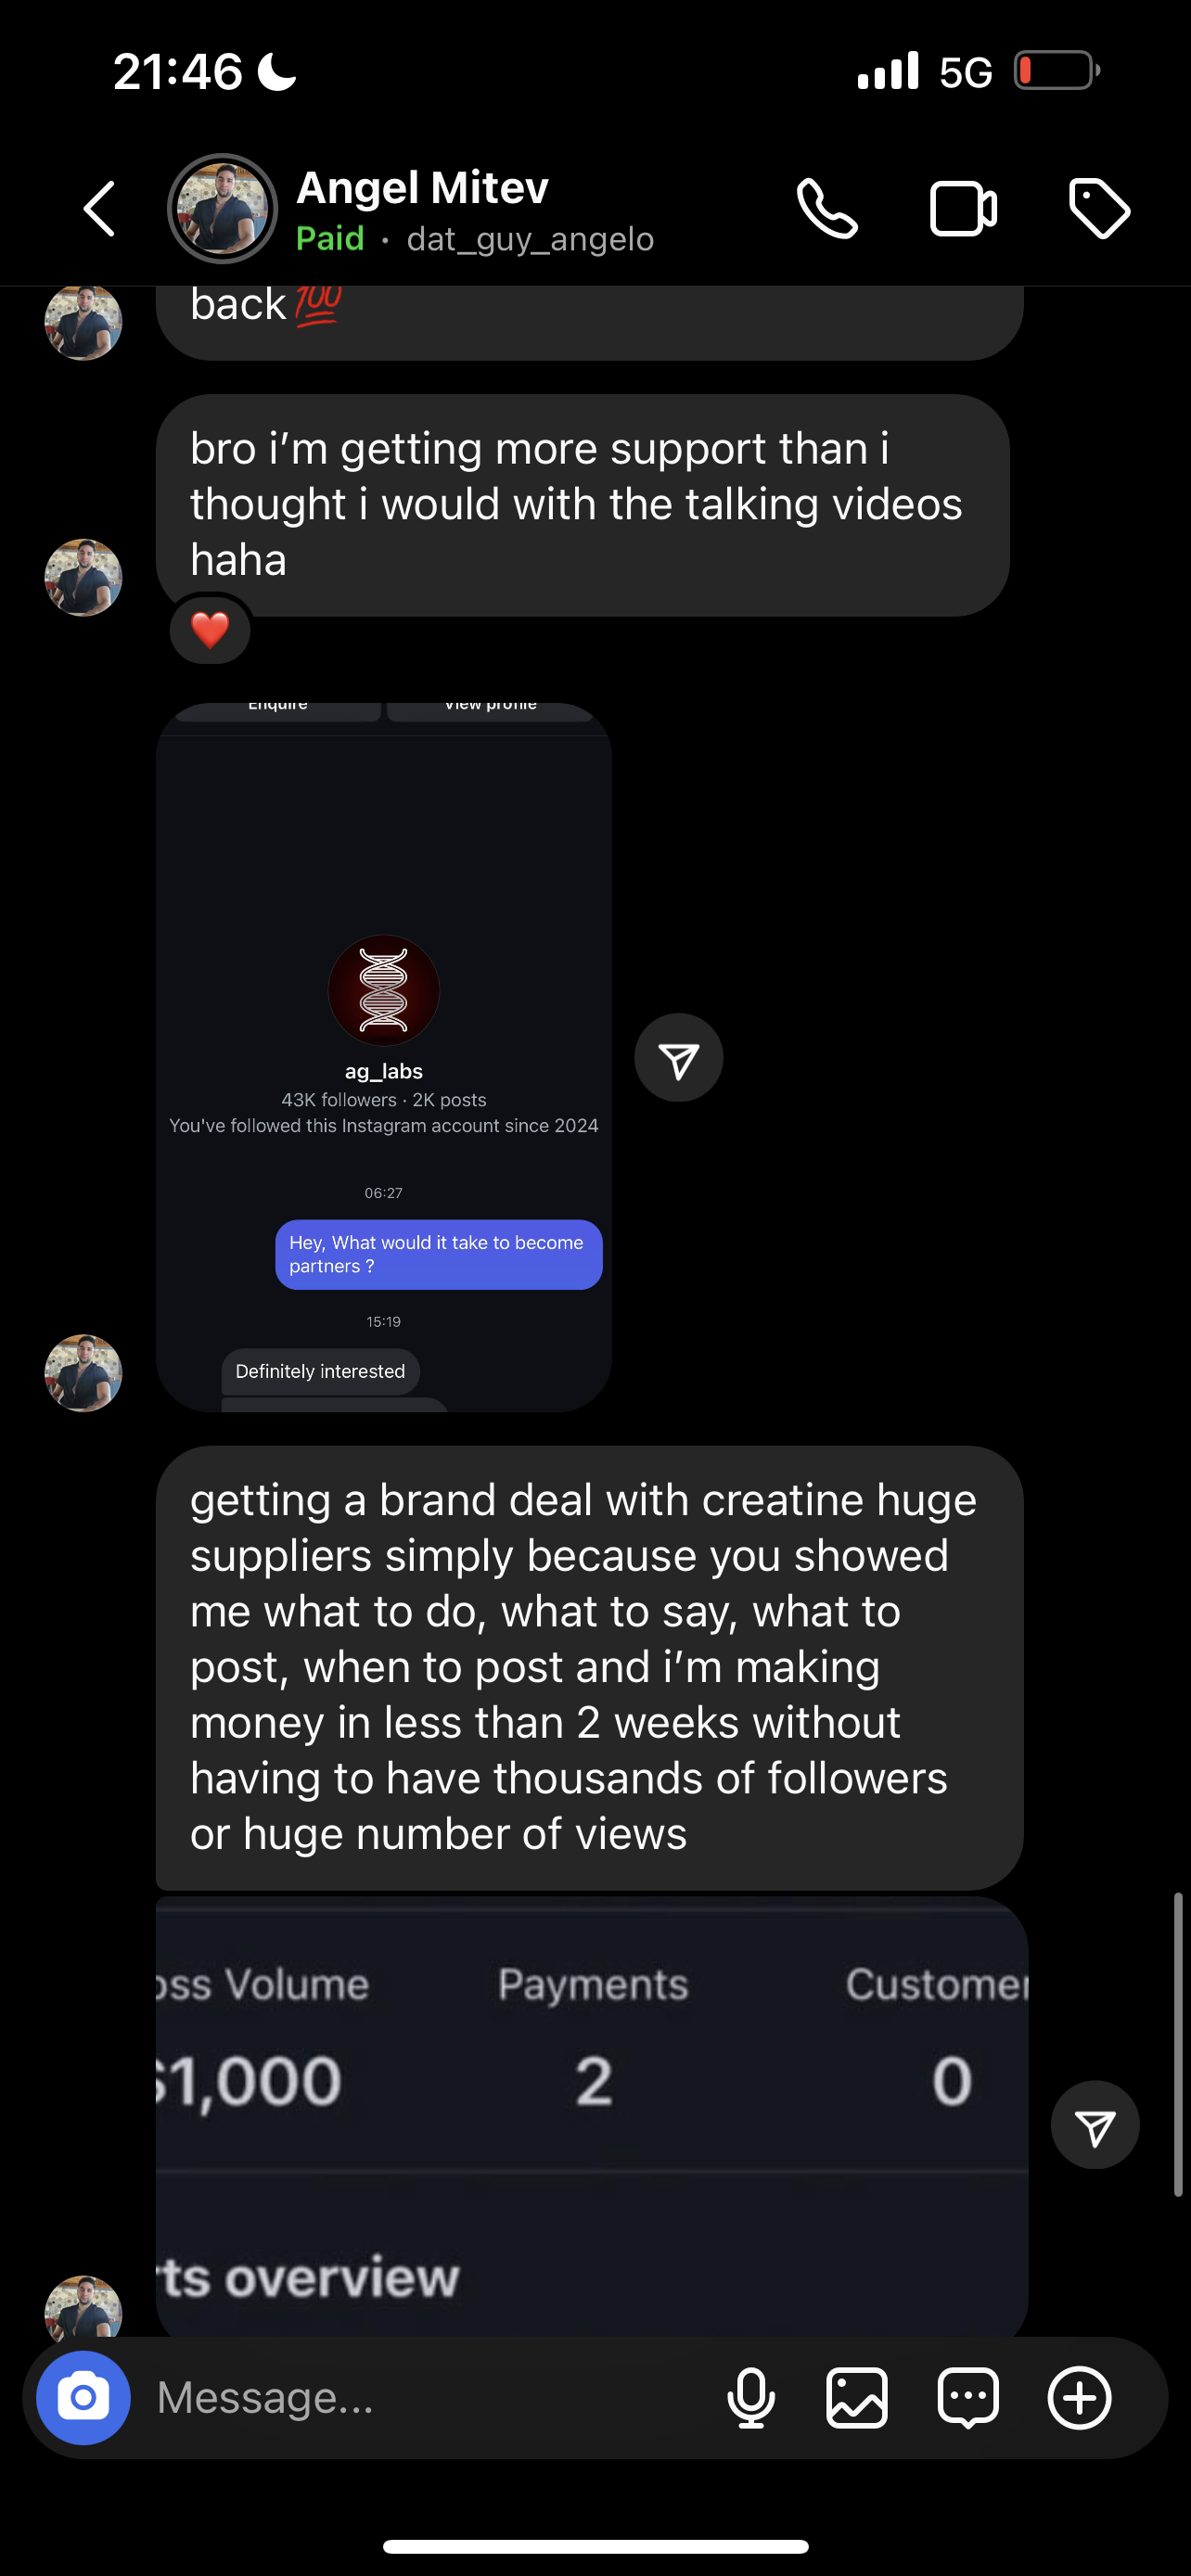Record a voice message with microphone icon

coord(751,2397)
